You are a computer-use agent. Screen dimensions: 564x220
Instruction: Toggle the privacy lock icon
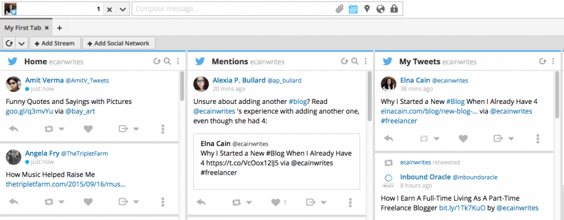coord(394,9)
